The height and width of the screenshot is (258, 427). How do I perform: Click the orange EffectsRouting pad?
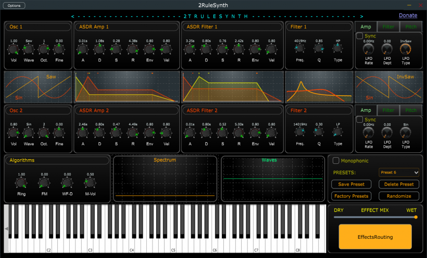pyautogui.click(x=375, y=237)
